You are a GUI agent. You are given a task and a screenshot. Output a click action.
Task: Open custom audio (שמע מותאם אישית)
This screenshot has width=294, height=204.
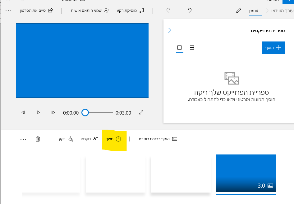coord(90,11)
